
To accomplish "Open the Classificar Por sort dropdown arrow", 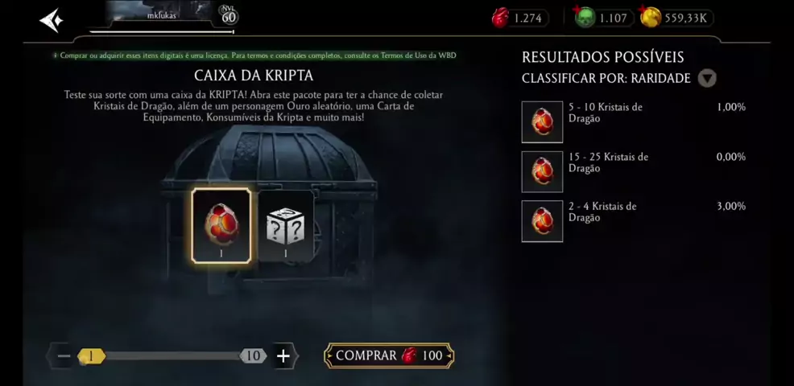I will (x=707, y=79).
